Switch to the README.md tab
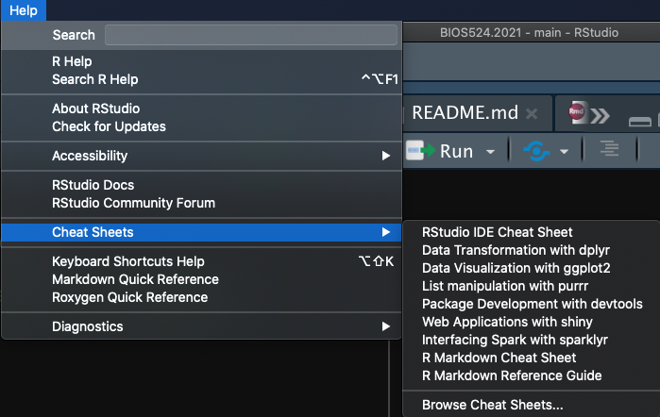This screenshot has height=417, width=660. coord(465,113)
